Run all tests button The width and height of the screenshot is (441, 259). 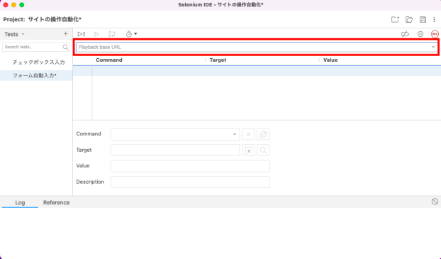click(x=82, y=34)
